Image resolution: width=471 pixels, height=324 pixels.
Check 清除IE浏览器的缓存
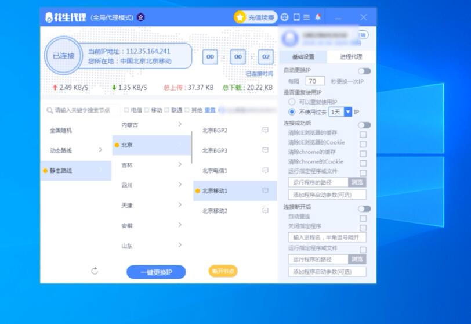(x=363, y=135)
